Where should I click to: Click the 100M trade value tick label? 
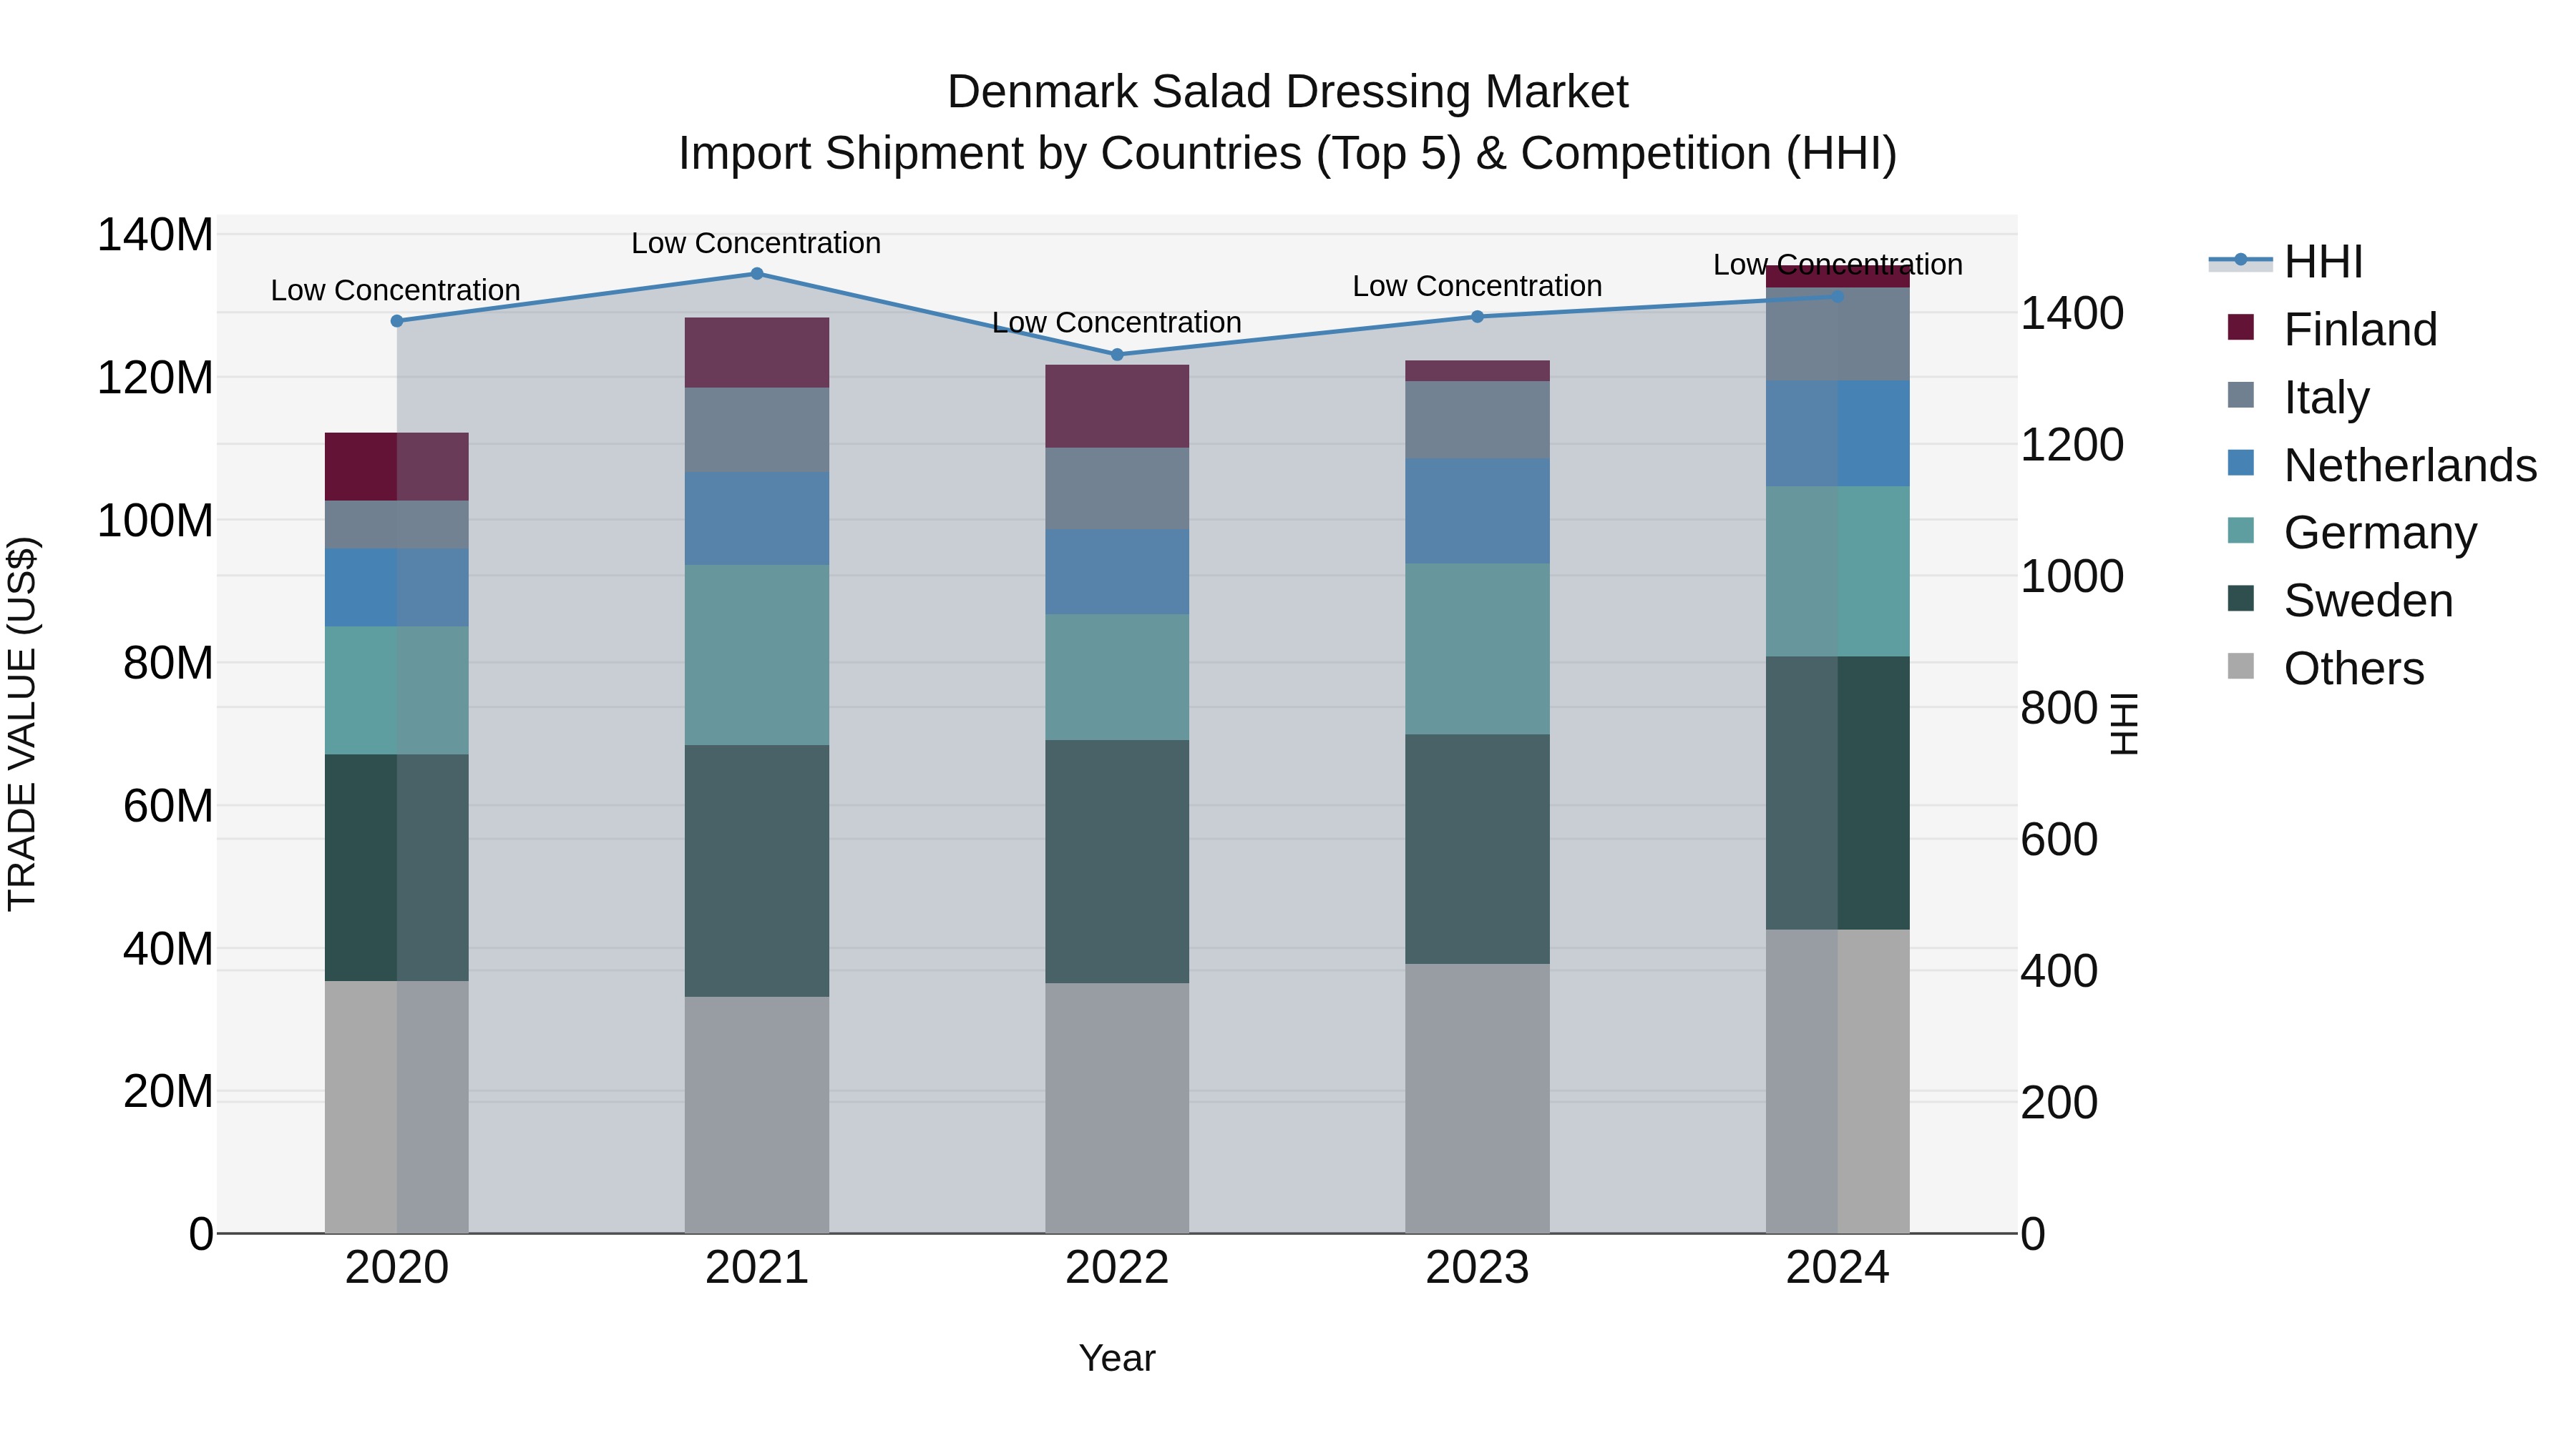click(x=155, y=521)
